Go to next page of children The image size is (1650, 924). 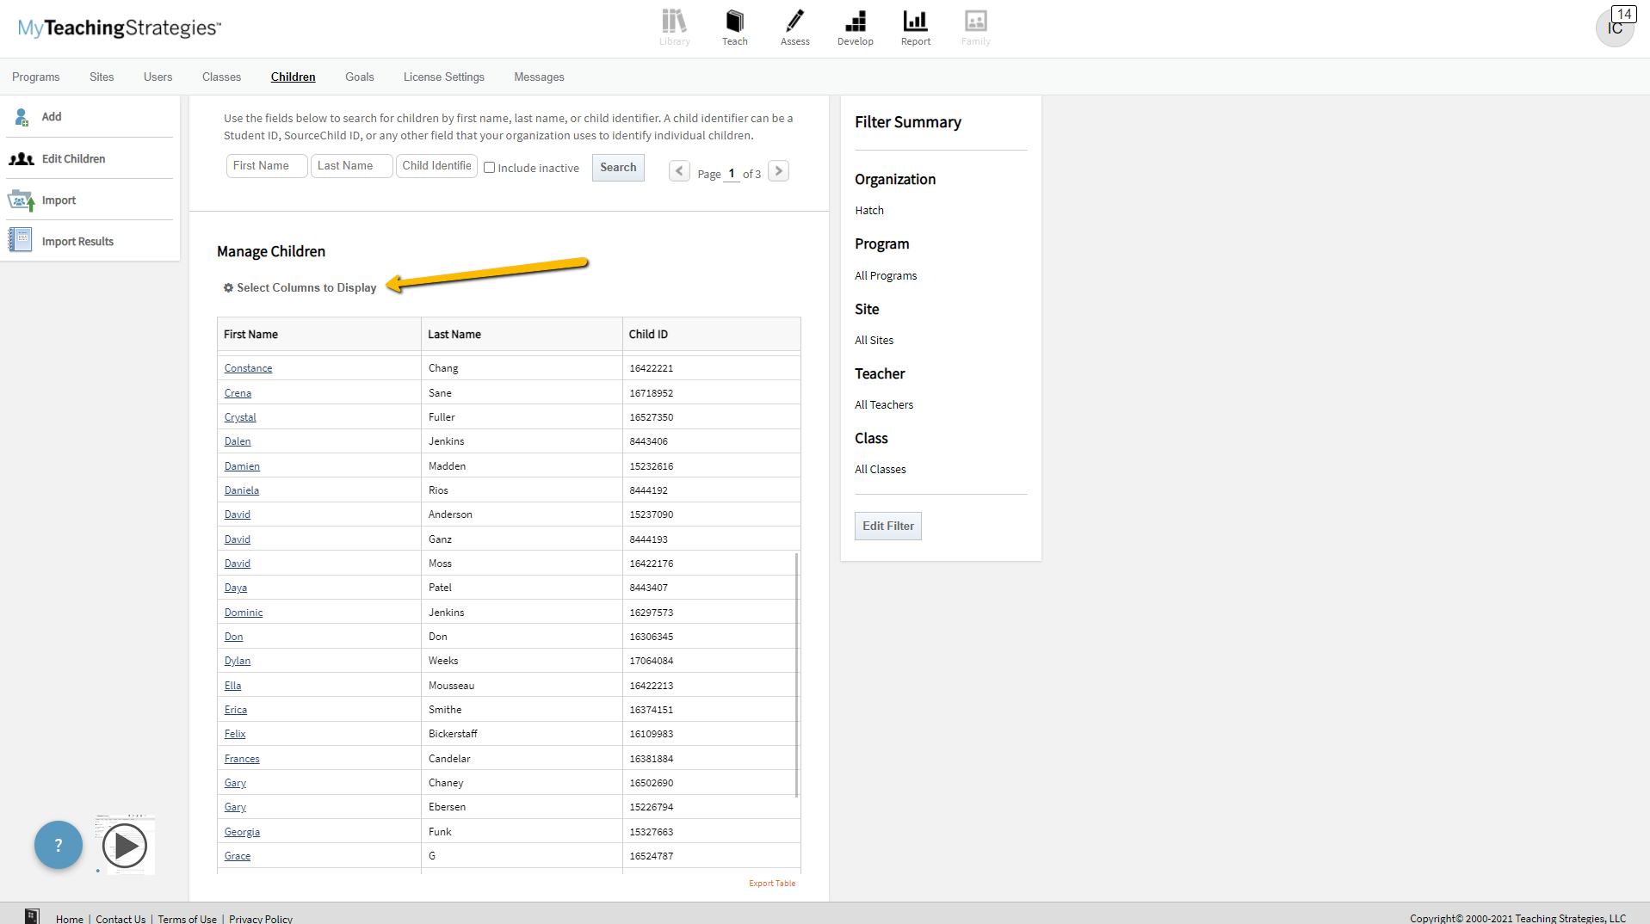[778, 171]
